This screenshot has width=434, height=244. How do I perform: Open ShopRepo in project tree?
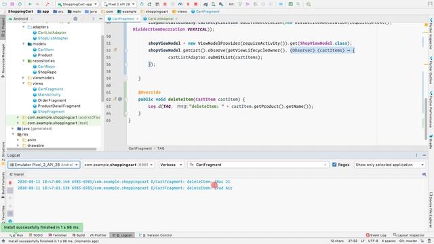click(x=47, y=72)
